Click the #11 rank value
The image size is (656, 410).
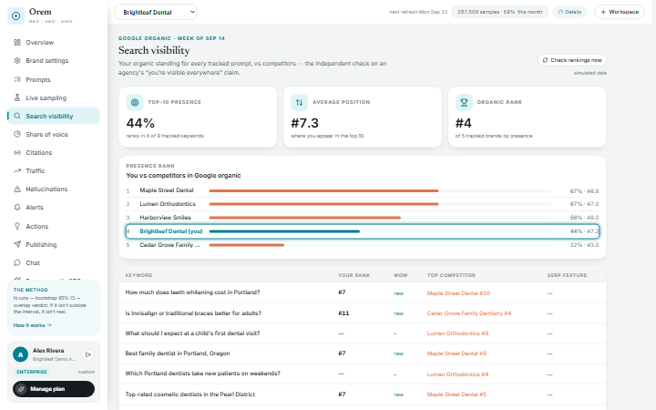(343, 313)
